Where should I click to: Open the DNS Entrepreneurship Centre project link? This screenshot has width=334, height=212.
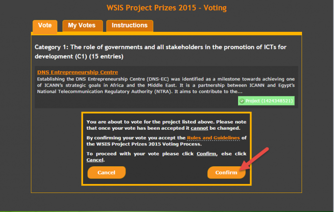(x=71, y=72)
